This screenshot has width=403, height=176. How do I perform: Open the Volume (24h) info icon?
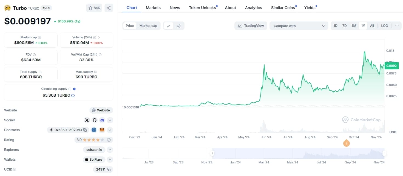(x=95, y=37)
